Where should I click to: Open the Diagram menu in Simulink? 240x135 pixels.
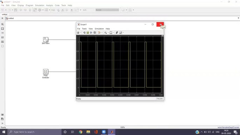29,5
